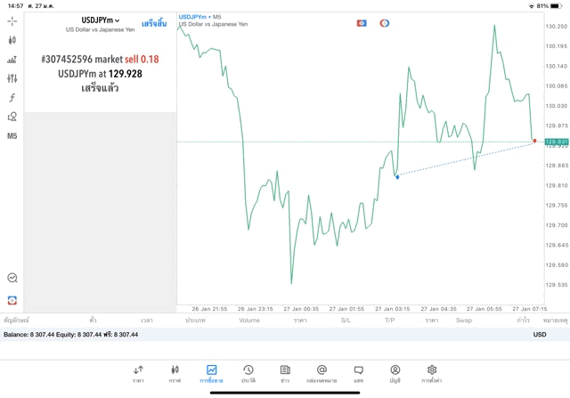Open the ข่าว news tab
Screen dimensions: 570x398
(285, 374)
